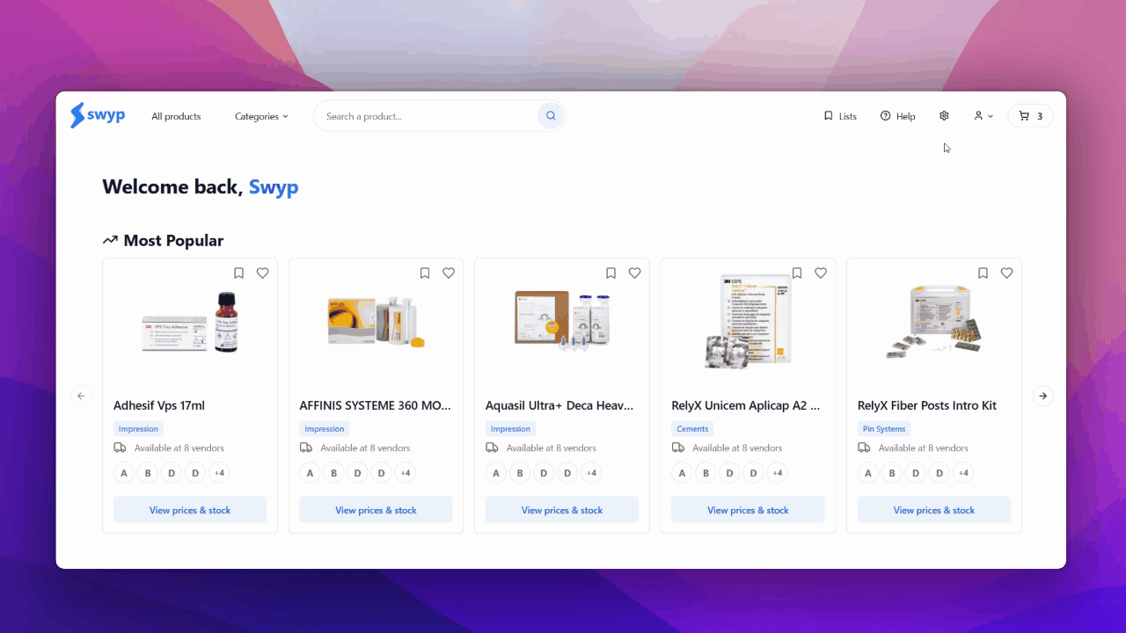Click RelyX Fiber Posts Intro Kit title

927,405
